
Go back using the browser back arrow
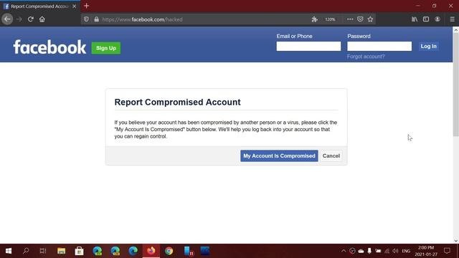click(7, 19)
